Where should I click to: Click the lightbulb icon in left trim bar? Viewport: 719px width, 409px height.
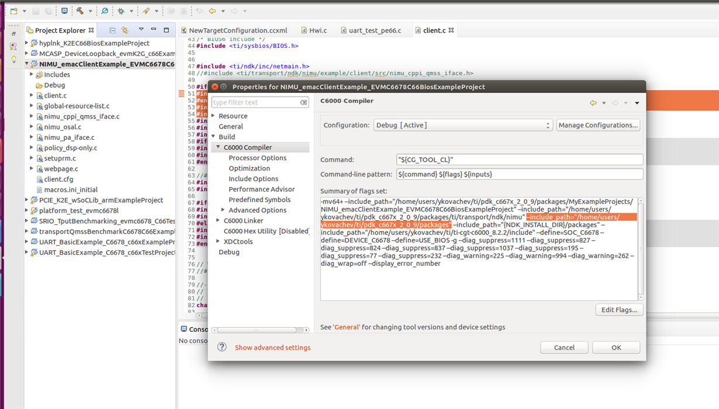click(x=14, y=60)
